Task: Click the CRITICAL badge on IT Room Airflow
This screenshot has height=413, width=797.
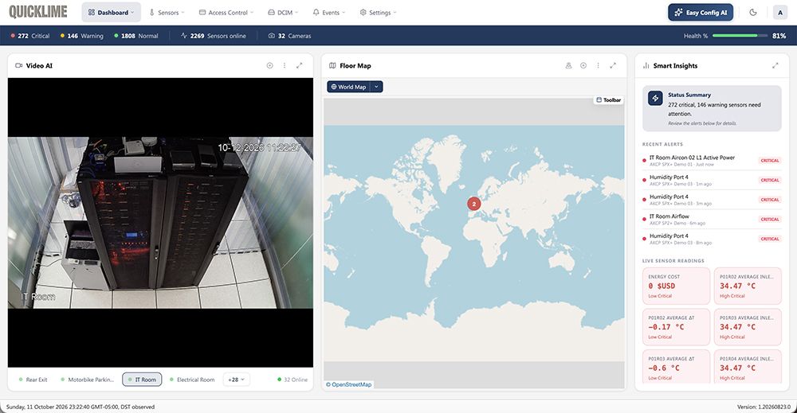Action: point(770,219)
